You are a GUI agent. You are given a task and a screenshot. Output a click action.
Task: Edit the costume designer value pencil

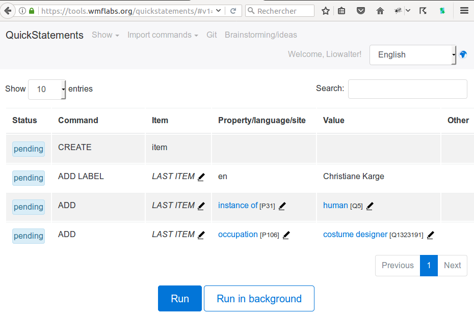431,235
